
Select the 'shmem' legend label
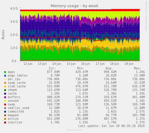[x=12, y=90]
